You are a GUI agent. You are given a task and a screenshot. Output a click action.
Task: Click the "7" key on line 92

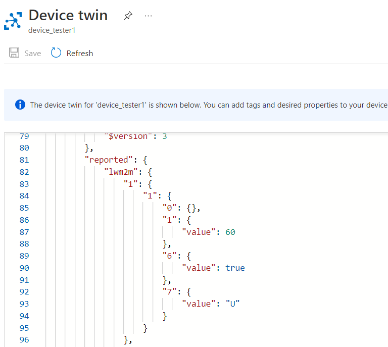pyautogui.click(x=169, y=292)
